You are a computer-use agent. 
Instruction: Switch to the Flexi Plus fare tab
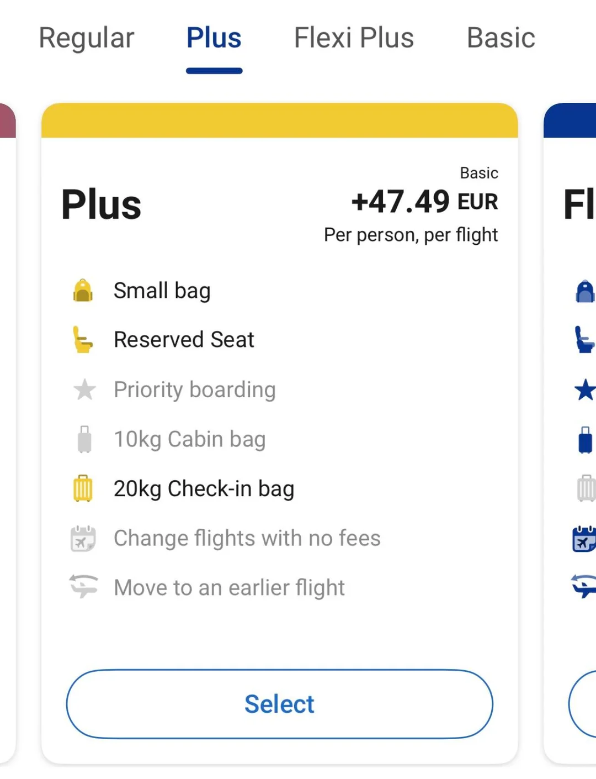pos(354,38)
